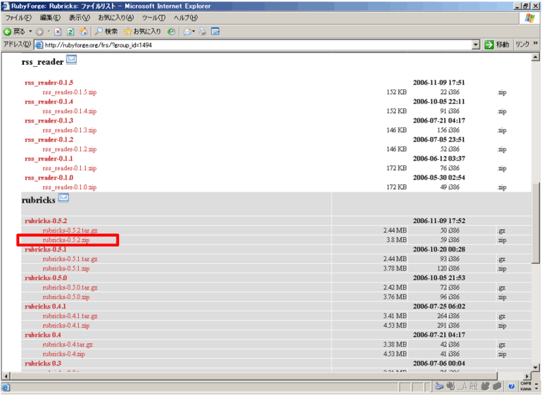Click the horizontal scrollbar left arrow
Viewport: 542px width, 398px height.
(x=6, y=376)
